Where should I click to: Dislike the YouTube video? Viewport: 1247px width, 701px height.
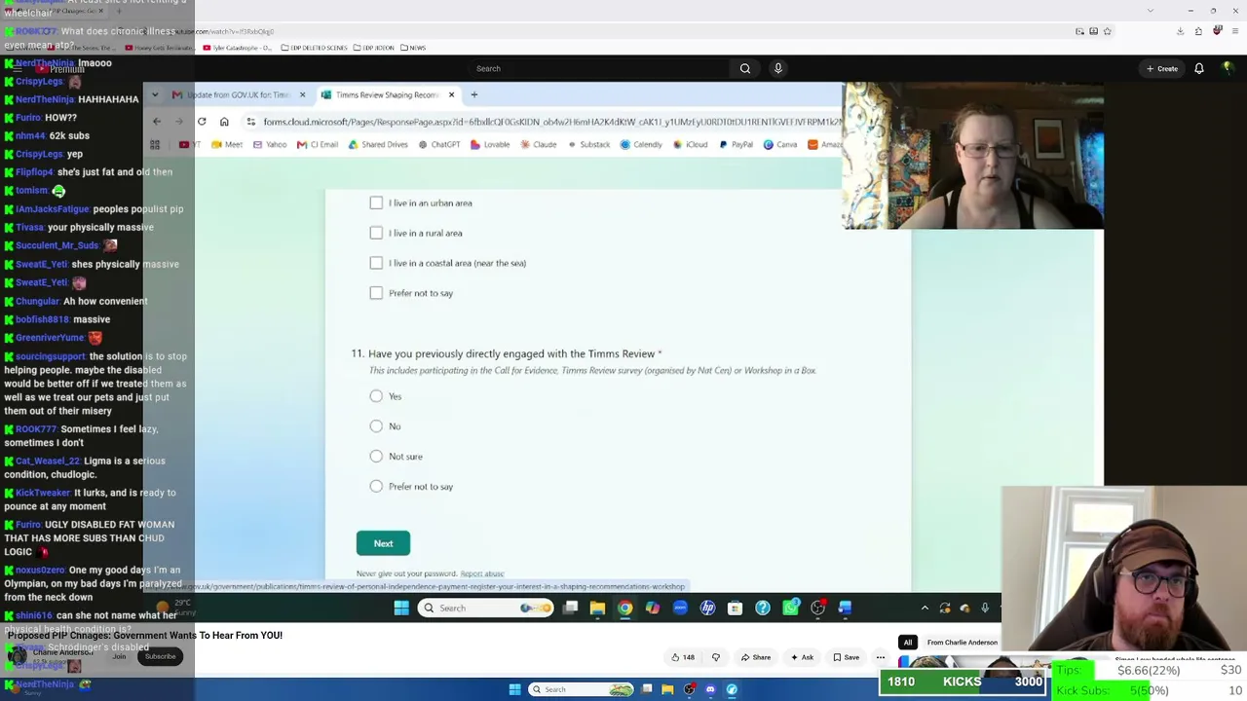coord(716,657)
